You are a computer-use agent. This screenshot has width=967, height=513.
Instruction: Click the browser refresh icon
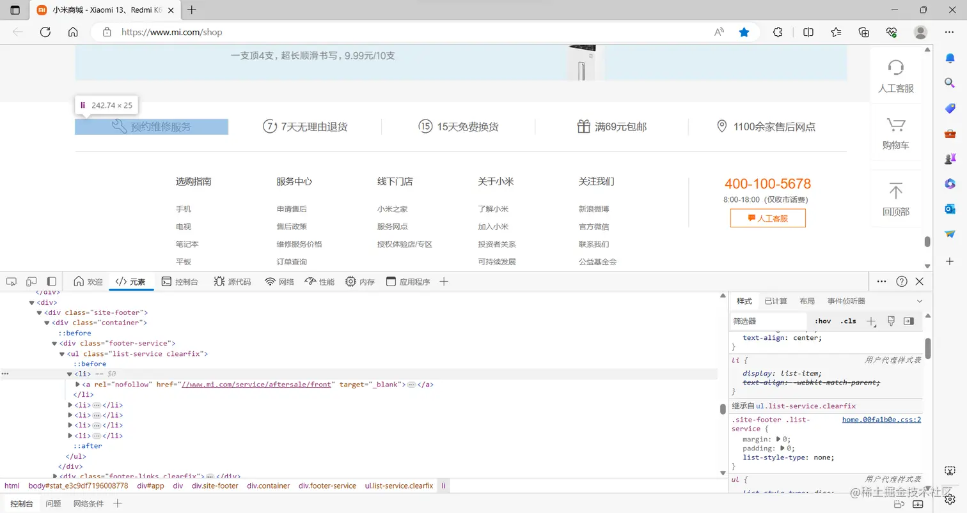coord(45,32)
